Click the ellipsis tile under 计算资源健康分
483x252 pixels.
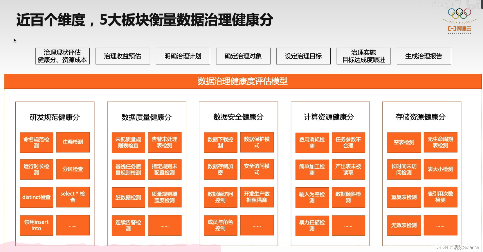(349, 226)
